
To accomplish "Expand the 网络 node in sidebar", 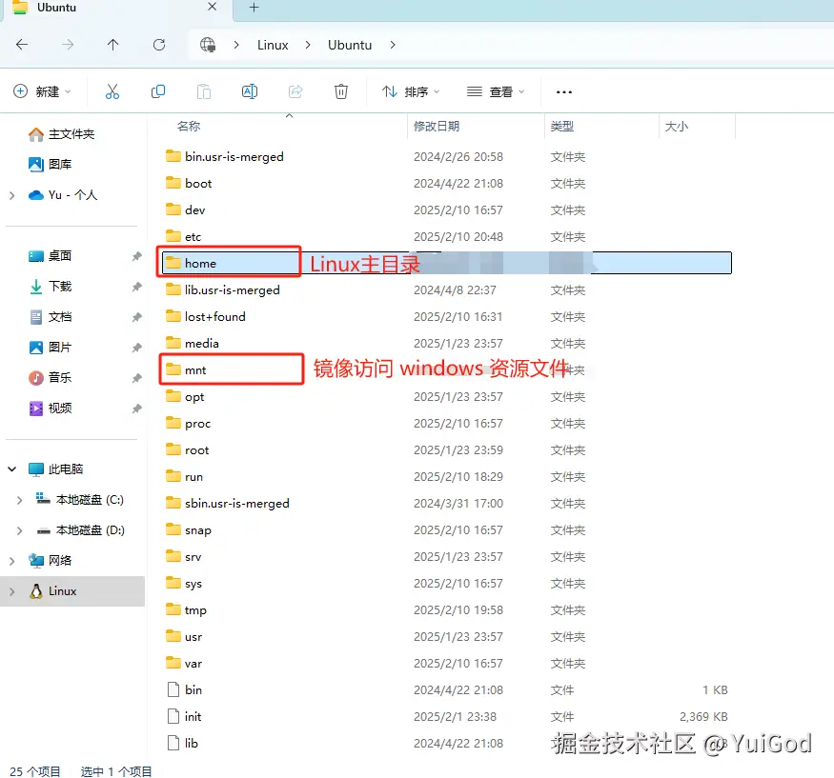I will (x=12, y=561).
